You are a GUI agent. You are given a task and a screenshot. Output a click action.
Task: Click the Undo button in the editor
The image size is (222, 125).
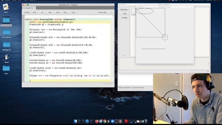[x=34, y=12]
